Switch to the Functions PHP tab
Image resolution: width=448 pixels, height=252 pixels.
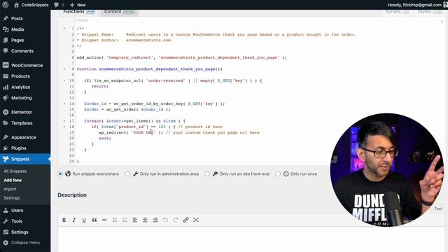(x=79, y=12)
